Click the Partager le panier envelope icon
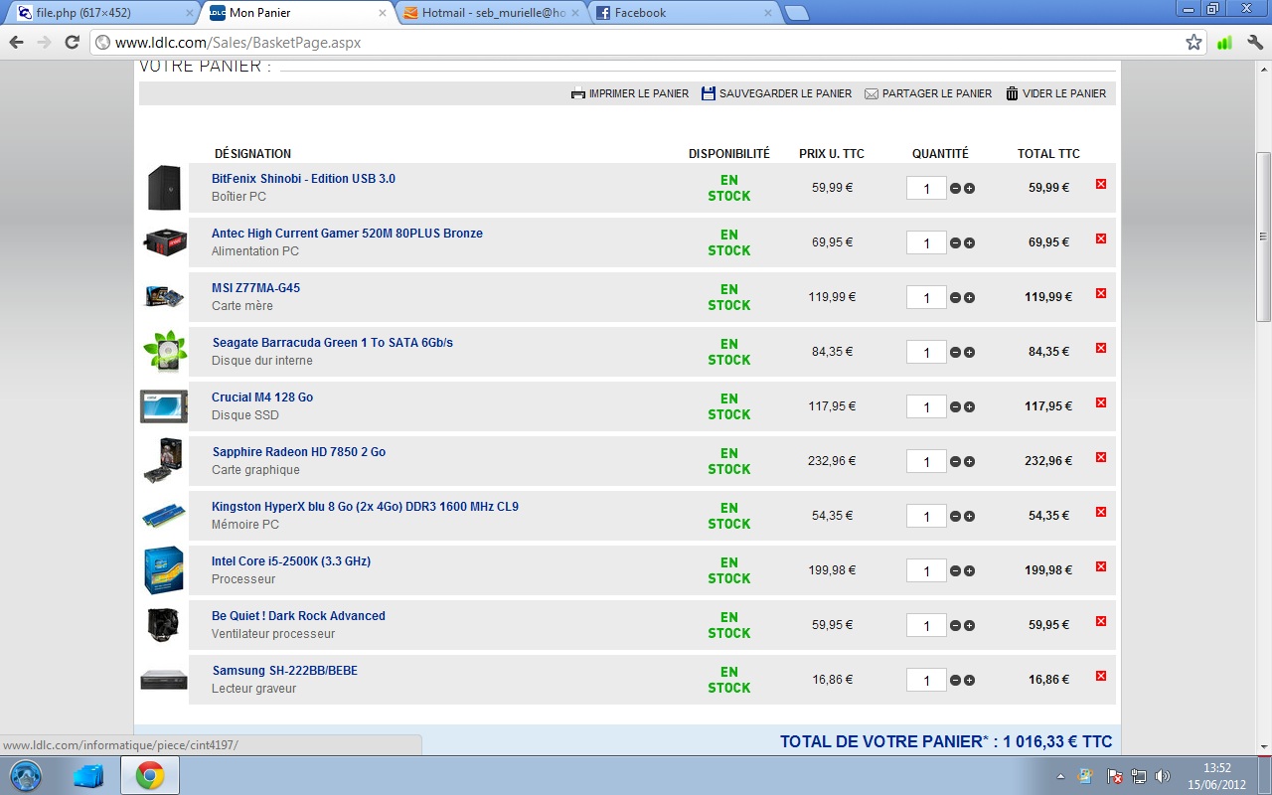Image resolution: width=1272 pixels, height=795 pixels. 872,93
